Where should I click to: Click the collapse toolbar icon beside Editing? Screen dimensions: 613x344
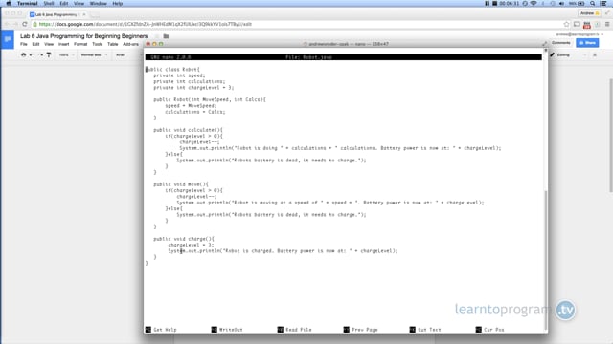[x=595, y=55]
